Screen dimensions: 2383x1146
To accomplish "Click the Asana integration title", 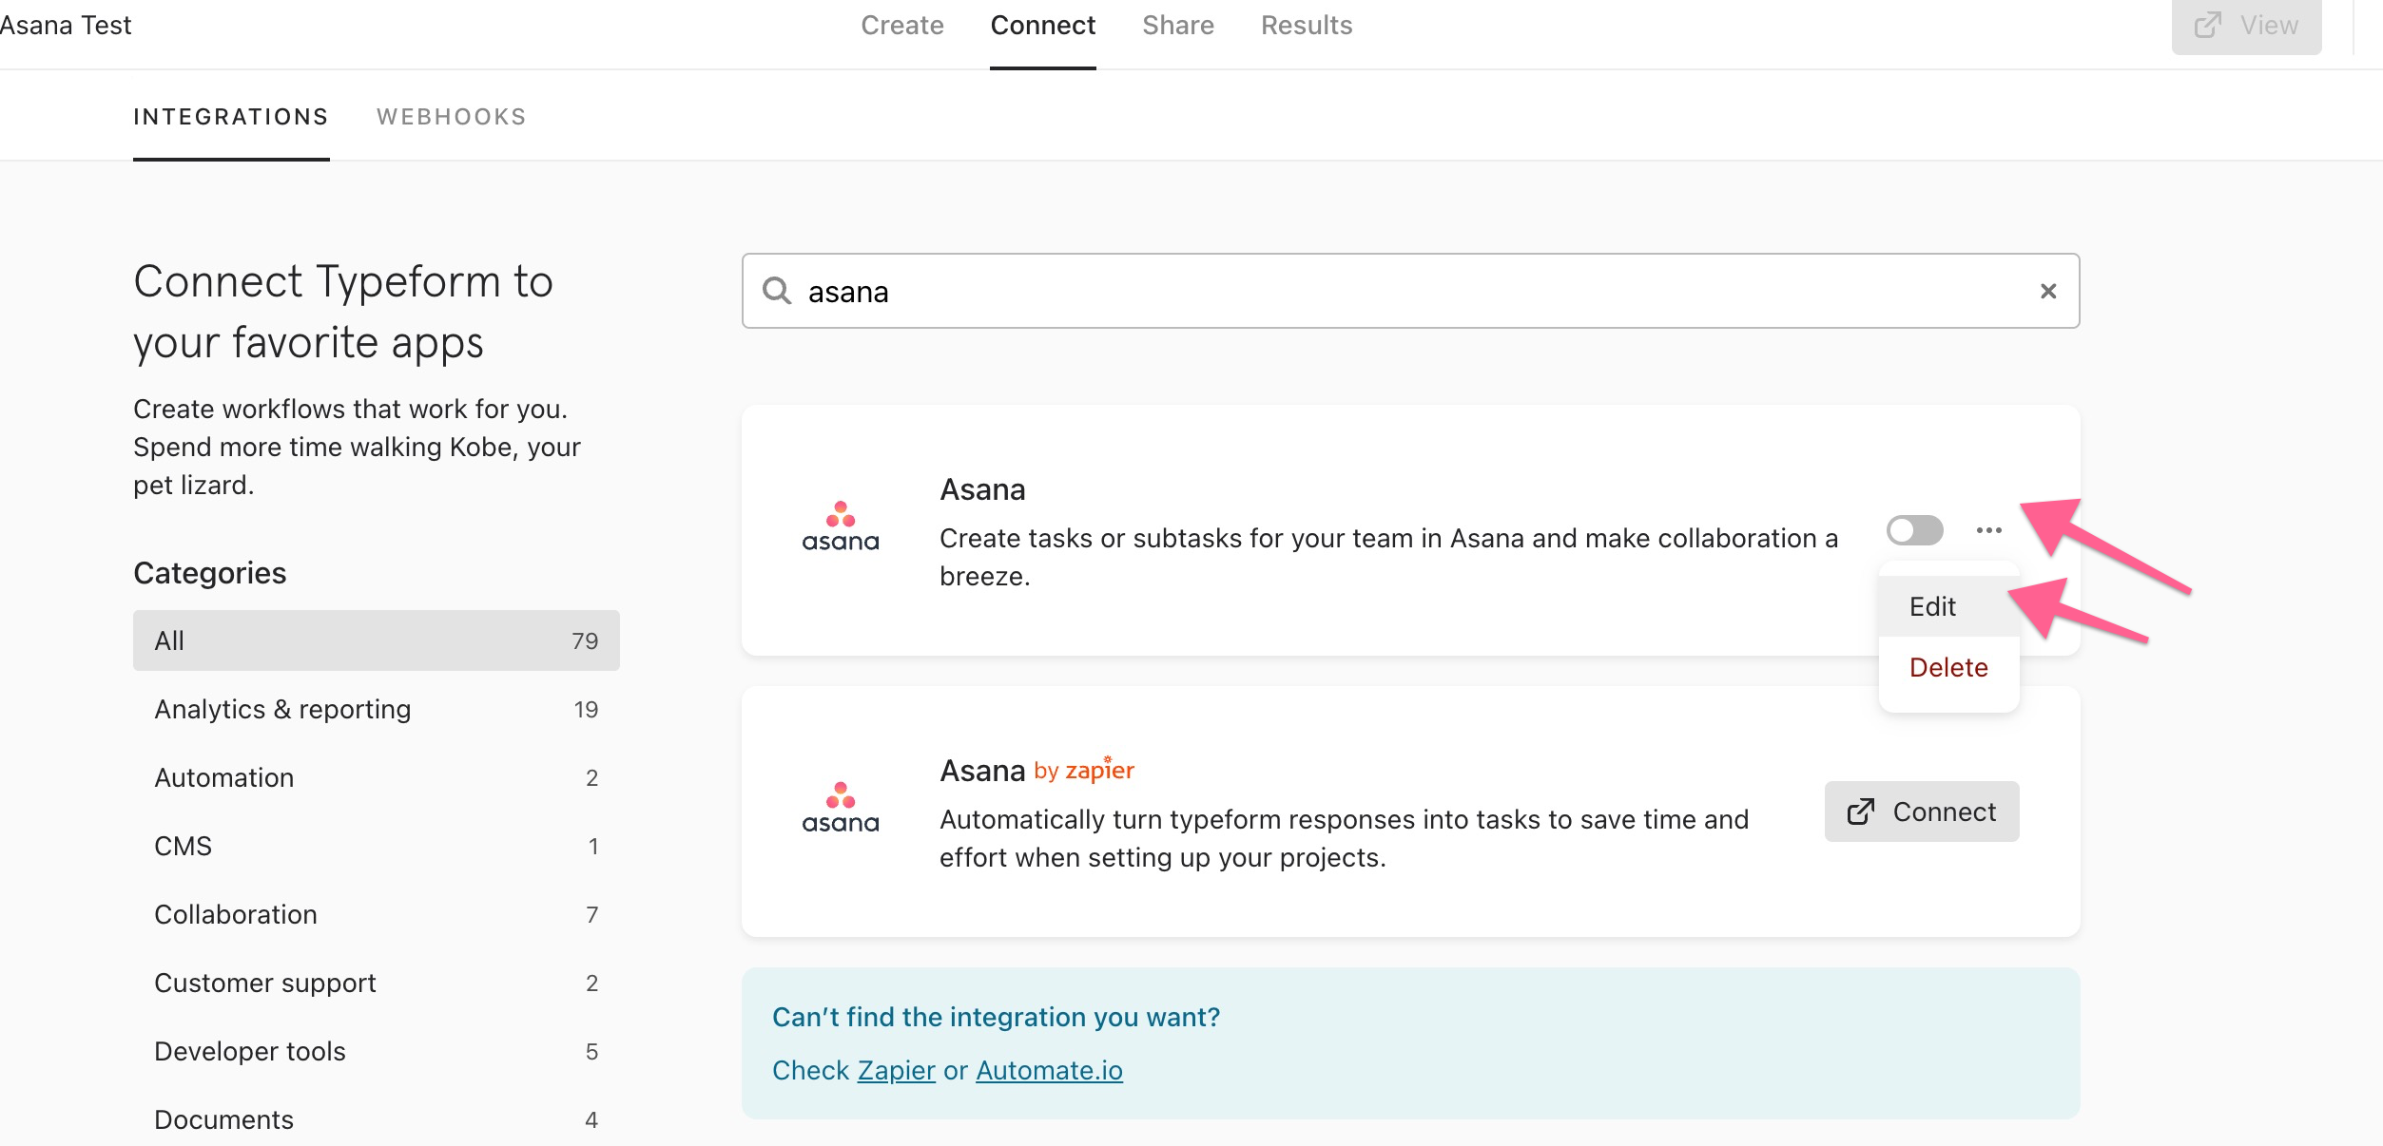I will (x=982, y=489).
